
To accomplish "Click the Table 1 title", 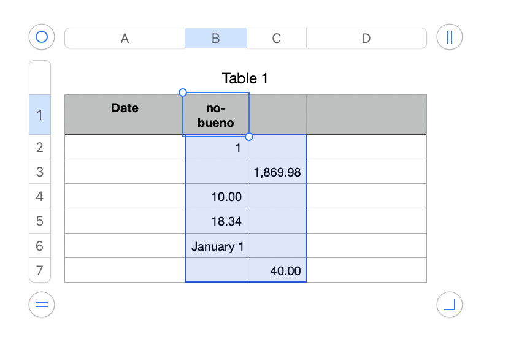I will click(x=245, y=78).
